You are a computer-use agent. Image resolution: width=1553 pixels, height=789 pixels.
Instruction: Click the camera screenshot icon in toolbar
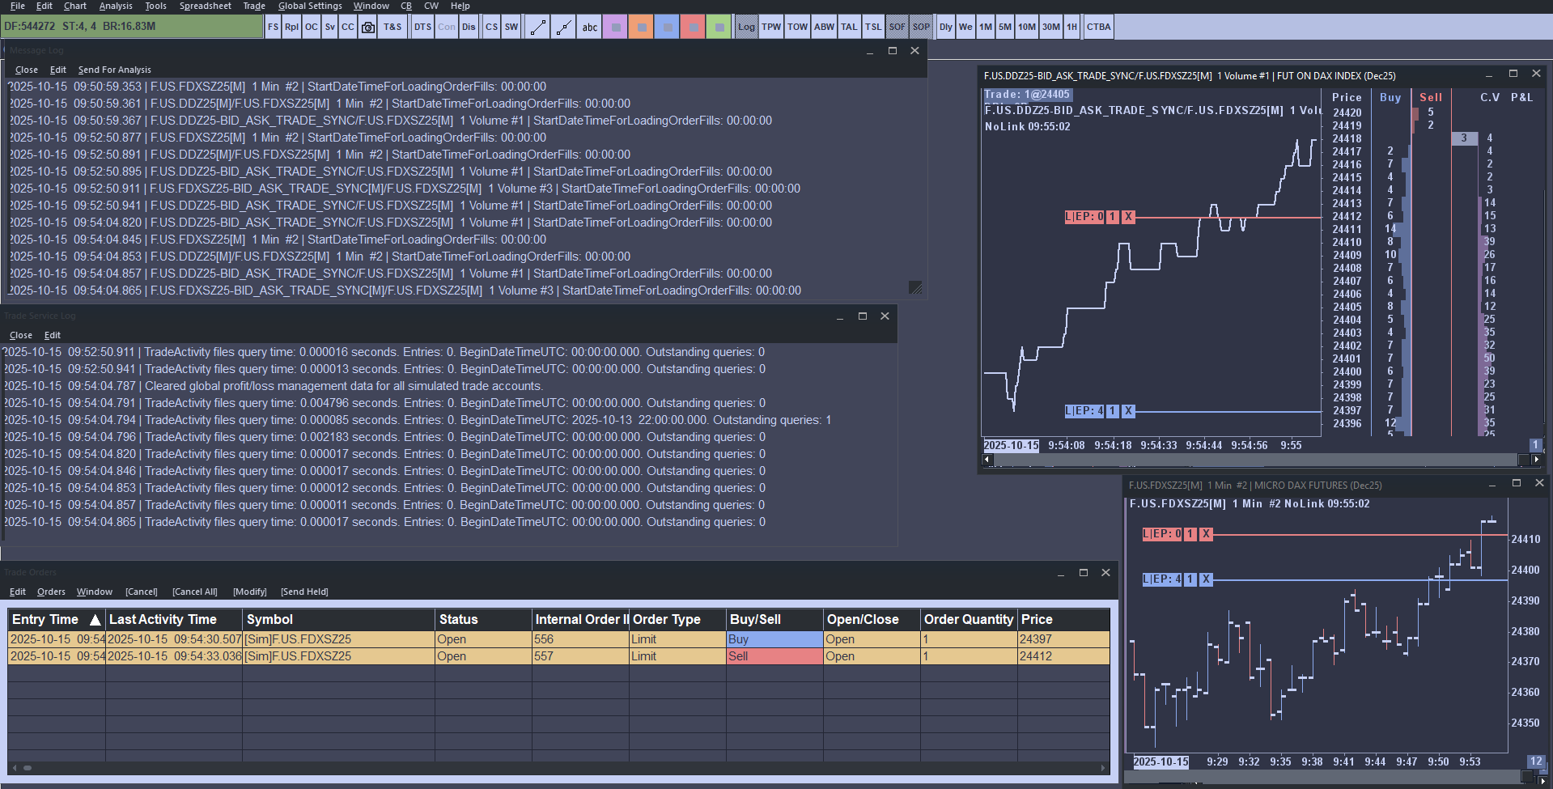click(x=368, y=27)
